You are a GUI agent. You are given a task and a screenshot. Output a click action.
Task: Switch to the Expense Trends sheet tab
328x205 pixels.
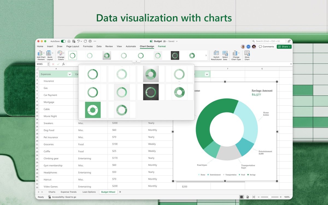pos(69,192)
